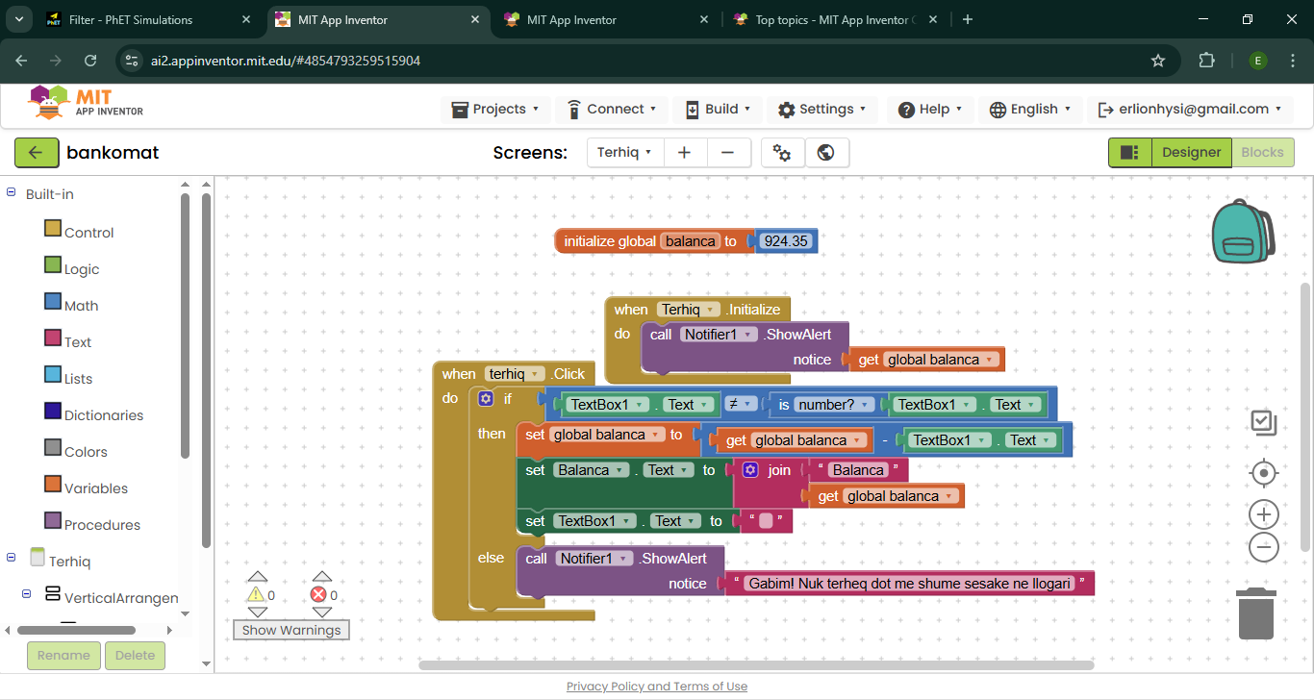Collapse the Built-in tree section
The image size is (1314, 700).
click(x=12, y=193)
